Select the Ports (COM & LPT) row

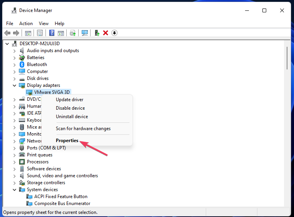(46, 148)
